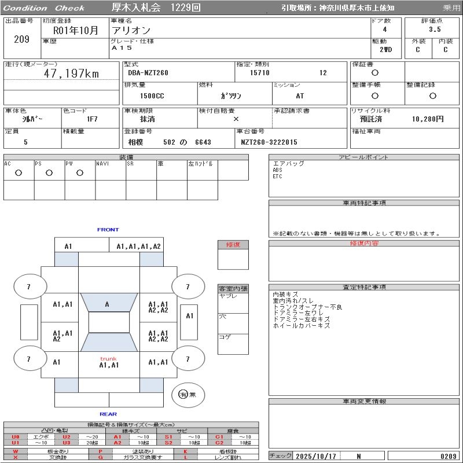Toggle the PW equipment circle mark
This screenshot has height=463, width=463.
click(80, 173)
